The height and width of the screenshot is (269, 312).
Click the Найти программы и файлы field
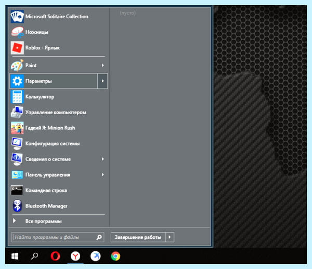(58, 237)
